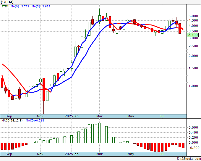Select the 1.000 price axis label

click(193, 86)
